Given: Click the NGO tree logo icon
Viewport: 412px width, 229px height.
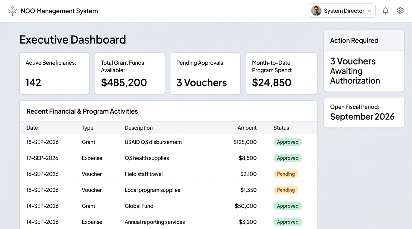Looking at the screenshot, I should pos(12,11).
